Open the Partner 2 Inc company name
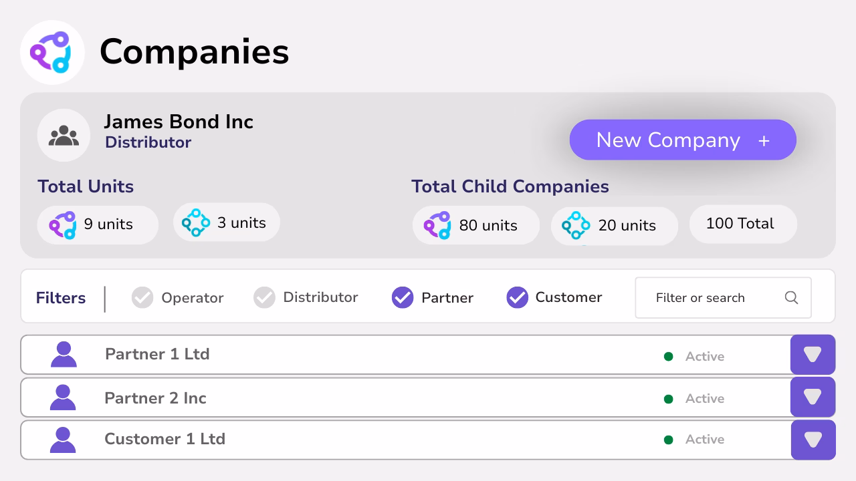Screen dimensions: 856x481 [x=155, y=398]
